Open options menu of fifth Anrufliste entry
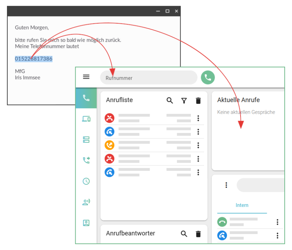 (198, 172)
